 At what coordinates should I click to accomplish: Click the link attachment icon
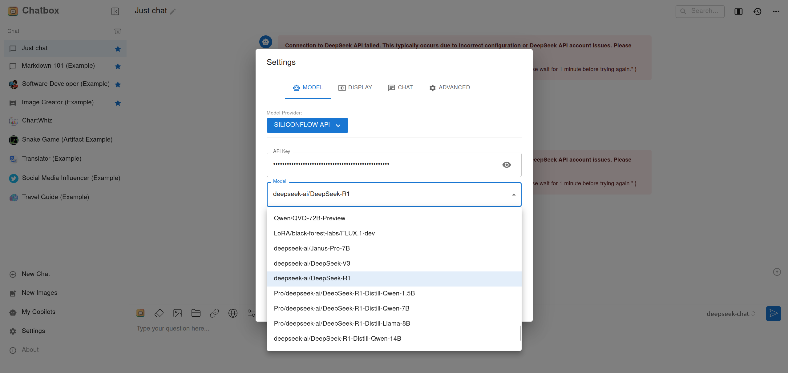click(x=214, y=313)
